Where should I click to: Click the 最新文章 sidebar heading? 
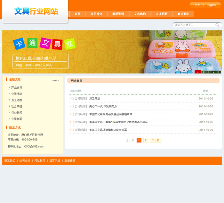tap(15, 79)
